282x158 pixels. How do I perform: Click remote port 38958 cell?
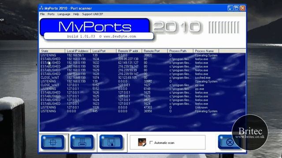tap(148, 111)
